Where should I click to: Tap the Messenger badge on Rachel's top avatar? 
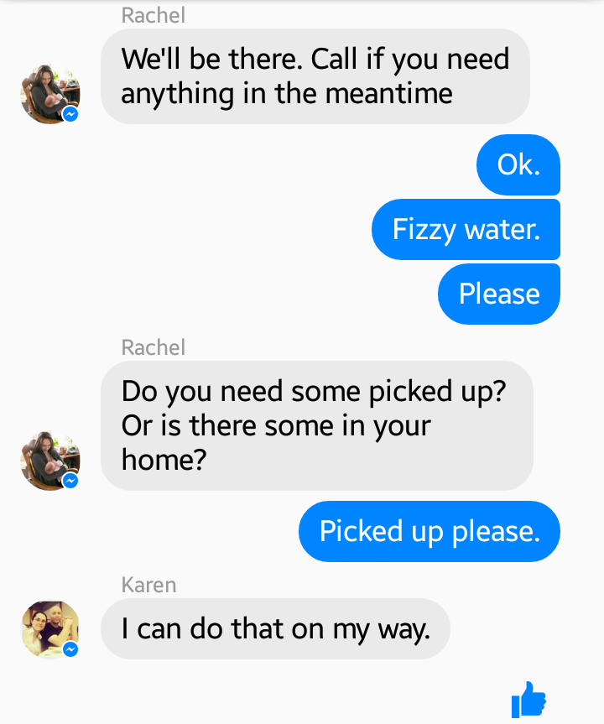(70, 114)
